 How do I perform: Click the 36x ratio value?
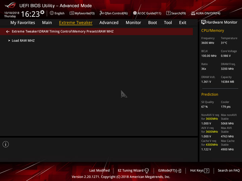pos(204,69)
